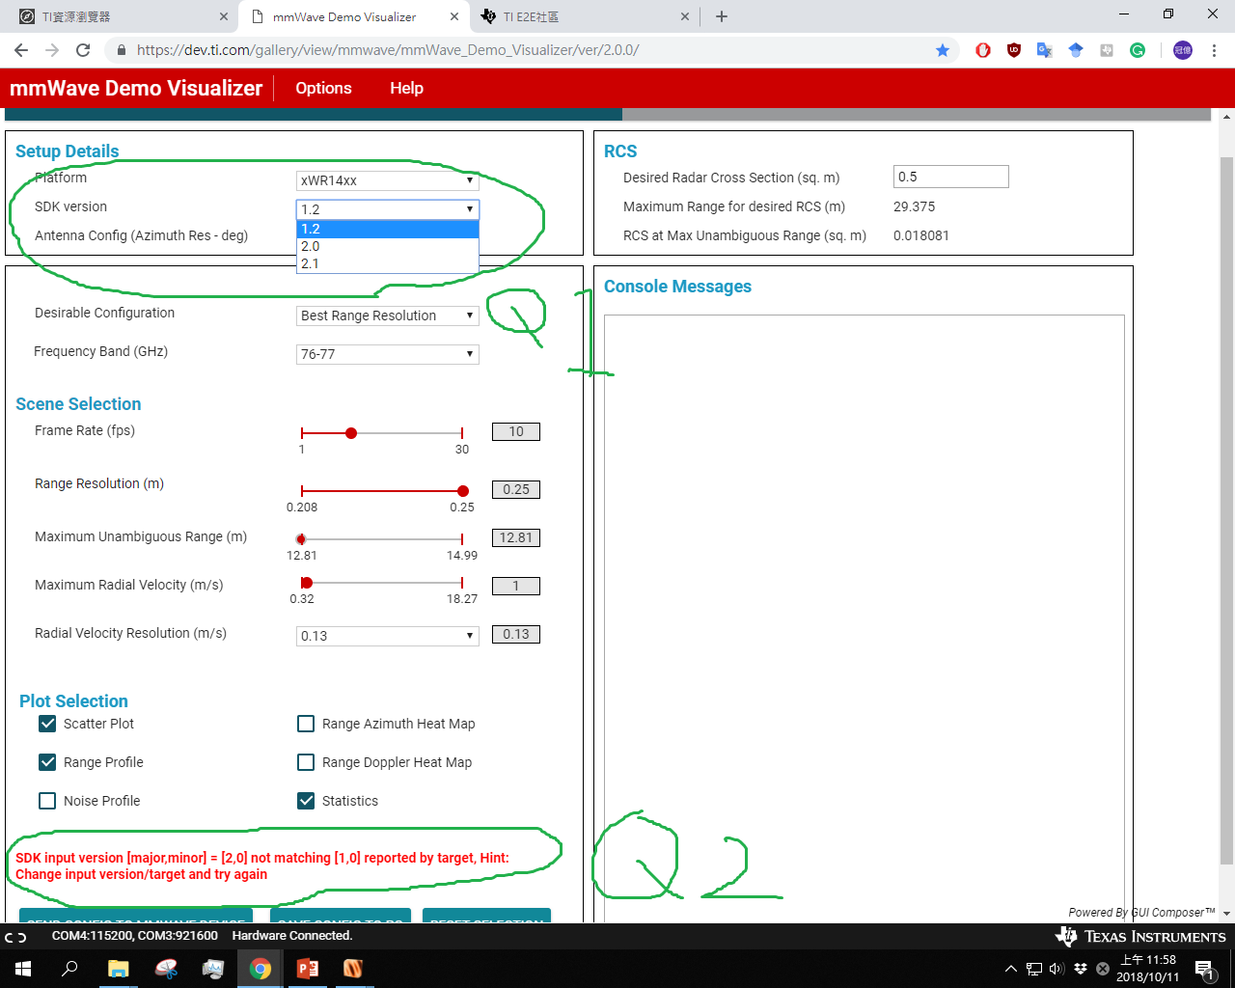Screen dimensions: 1235x988
Task: Uncheck the Statistics checkbox
Action: (x=306, y=801)
